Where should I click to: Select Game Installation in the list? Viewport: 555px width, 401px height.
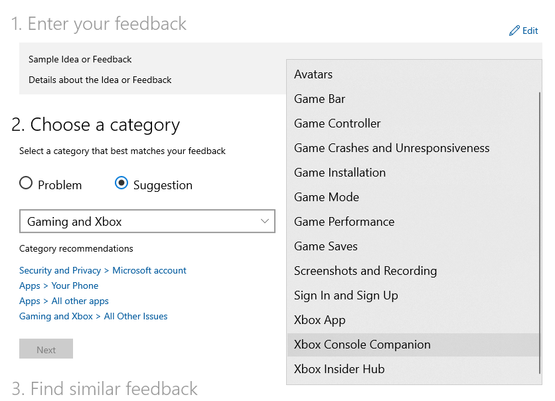coord(413,173)
